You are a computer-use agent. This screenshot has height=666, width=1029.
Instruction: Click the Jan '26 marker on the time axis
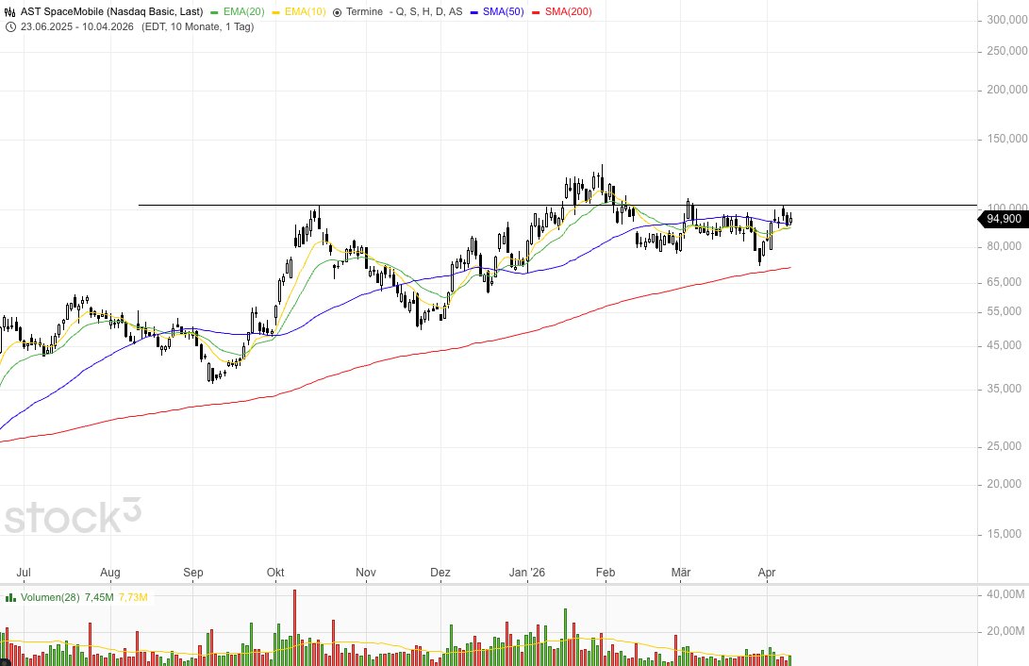527,573
